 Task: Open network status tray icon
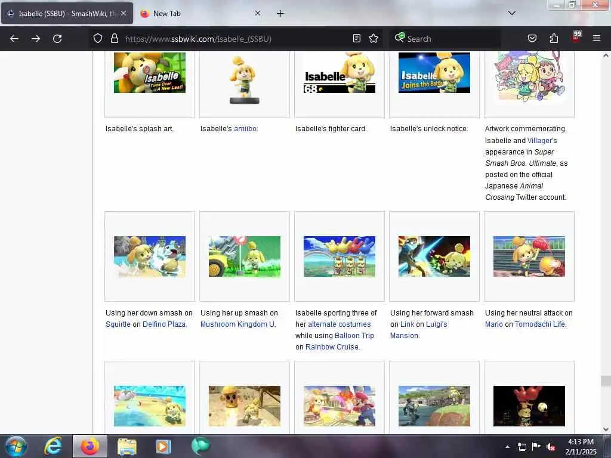pyautogui.click(x=521, y=447)
